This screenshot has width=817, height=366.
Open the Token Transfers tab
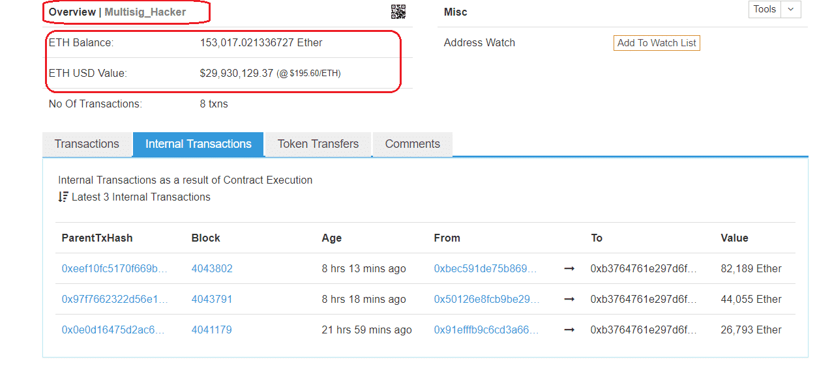point(318,144)
